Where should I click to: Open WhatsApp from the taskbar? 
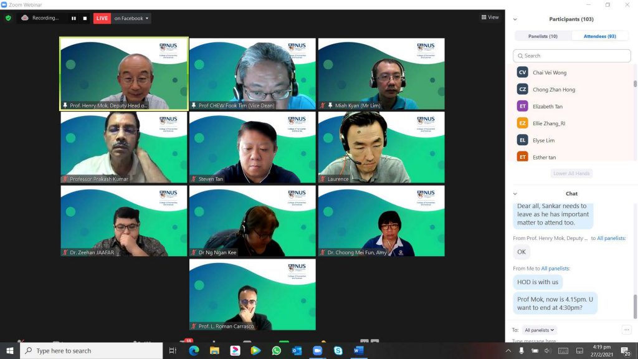tap(276, 351)
